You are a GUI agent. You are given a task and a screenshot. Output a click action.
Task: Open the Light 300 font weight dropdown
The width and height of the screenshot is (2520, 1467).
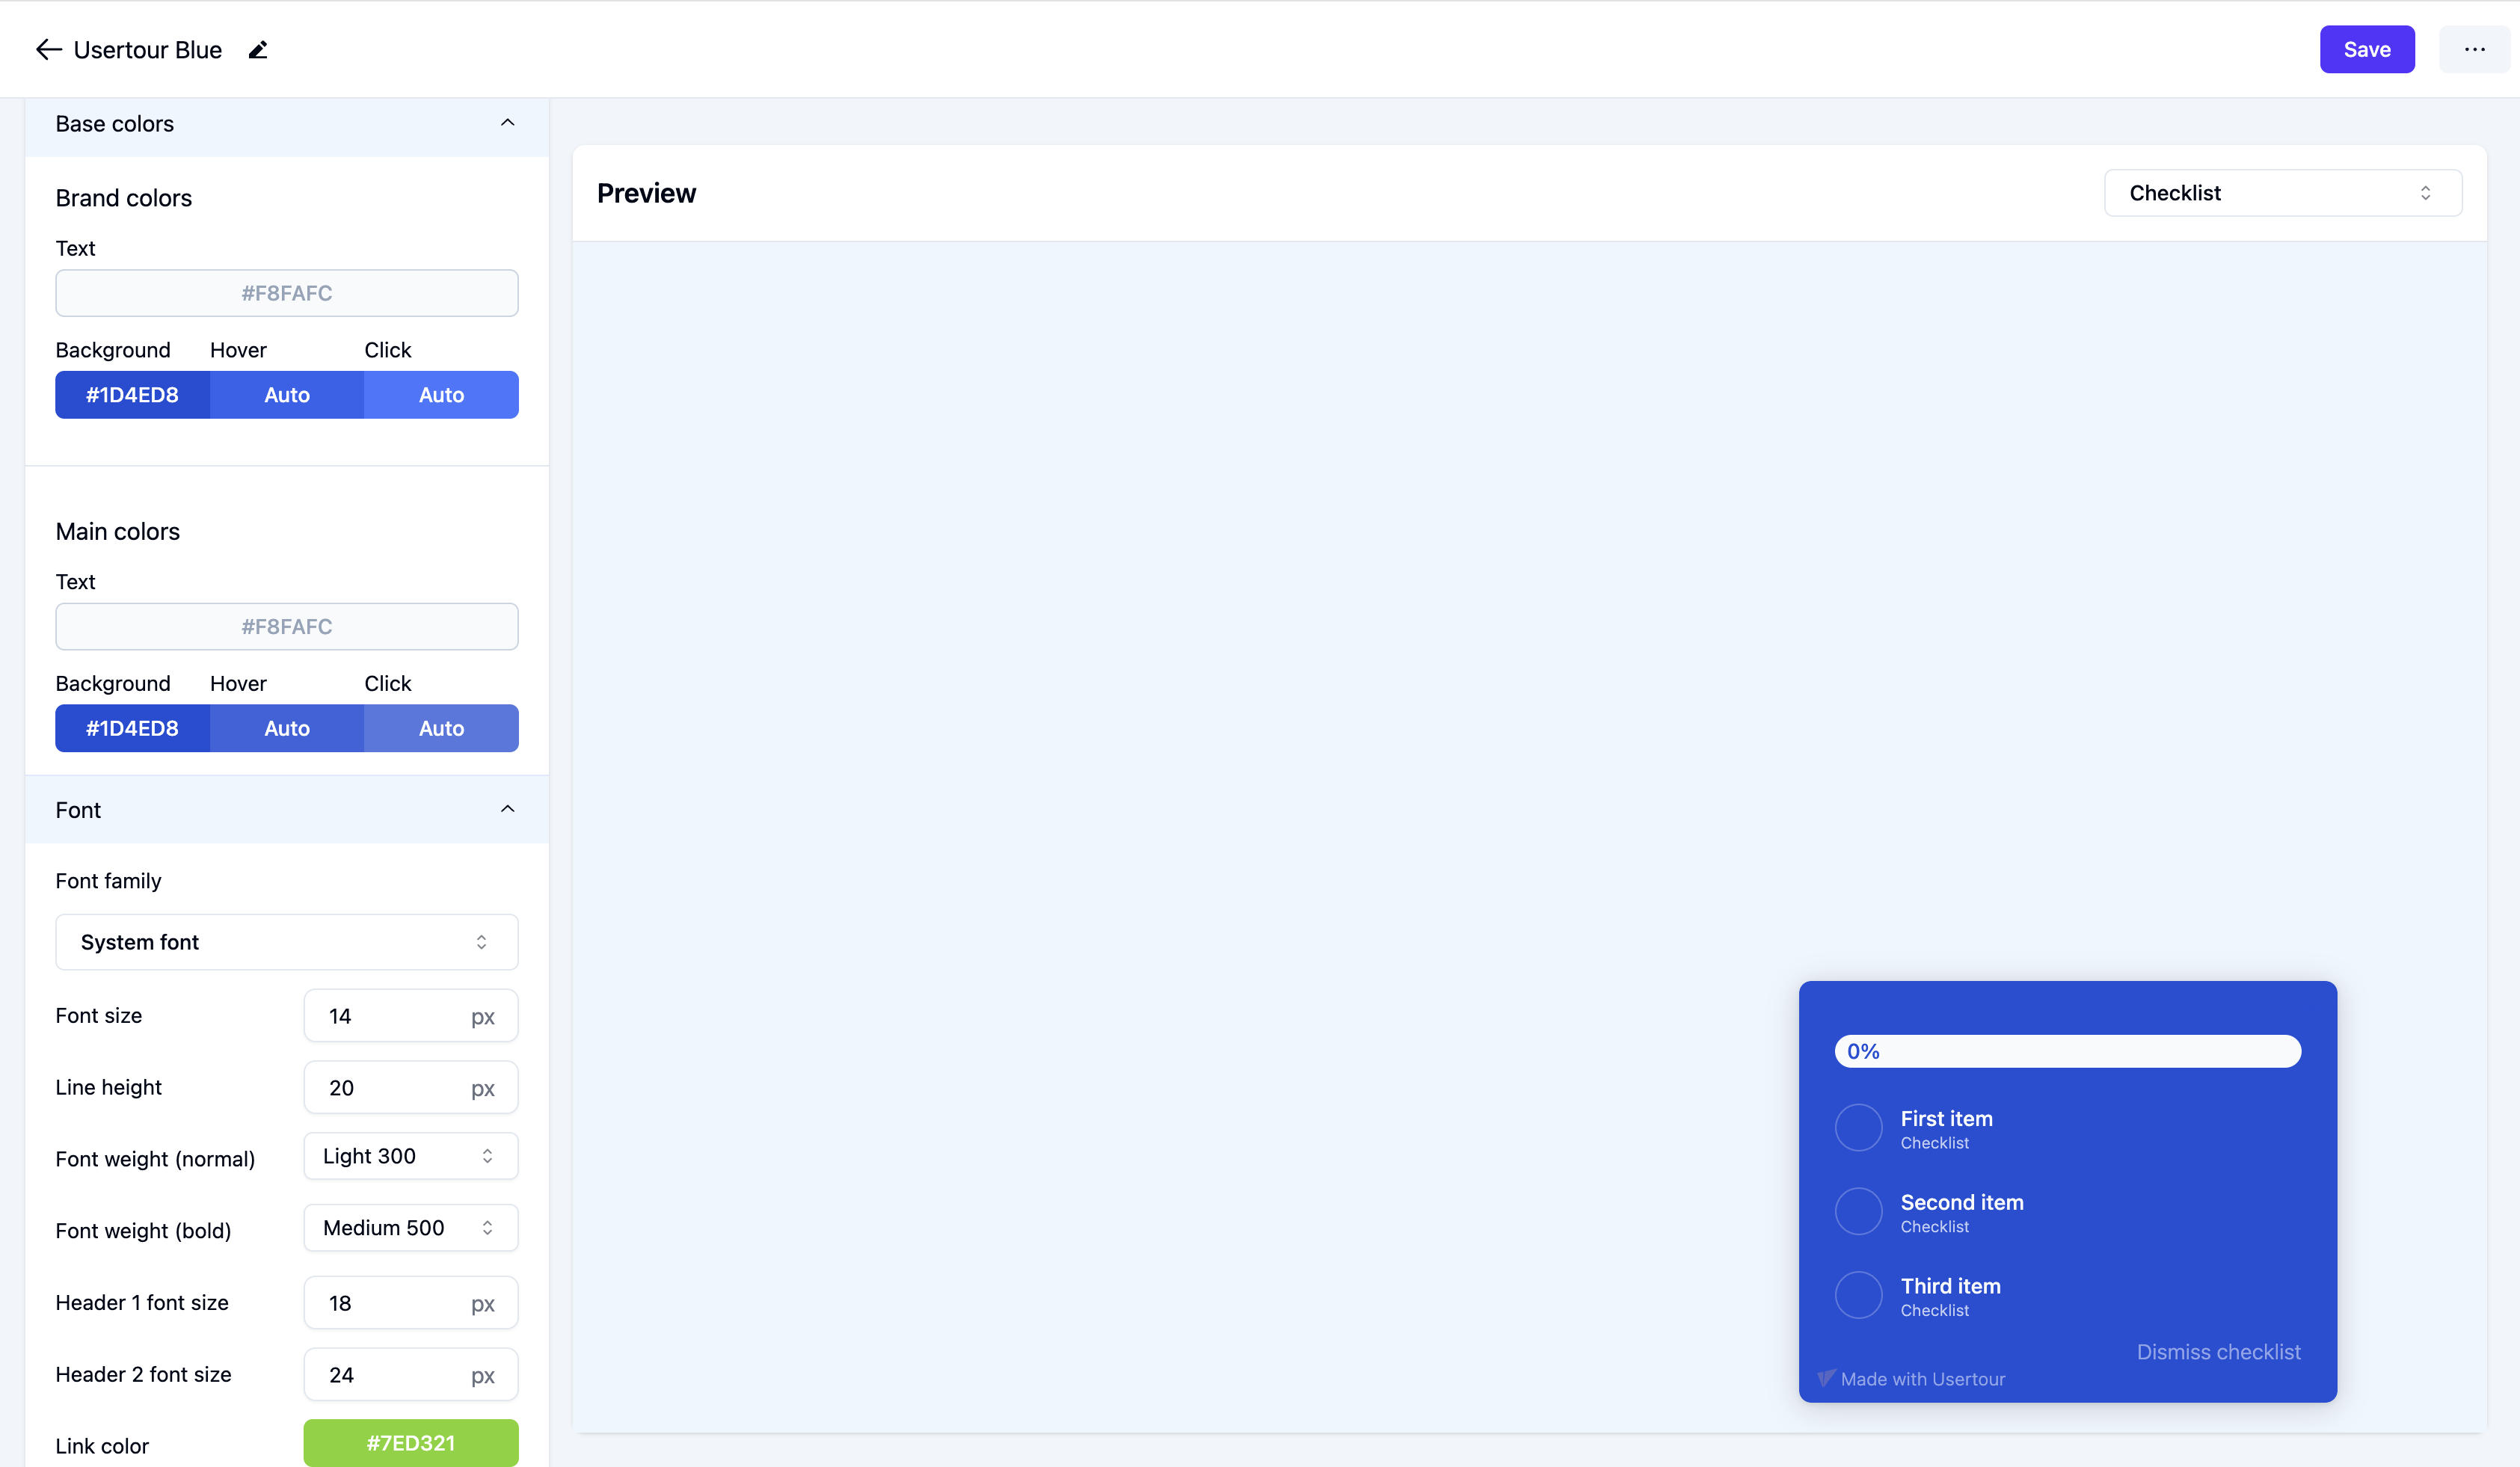410,1156
